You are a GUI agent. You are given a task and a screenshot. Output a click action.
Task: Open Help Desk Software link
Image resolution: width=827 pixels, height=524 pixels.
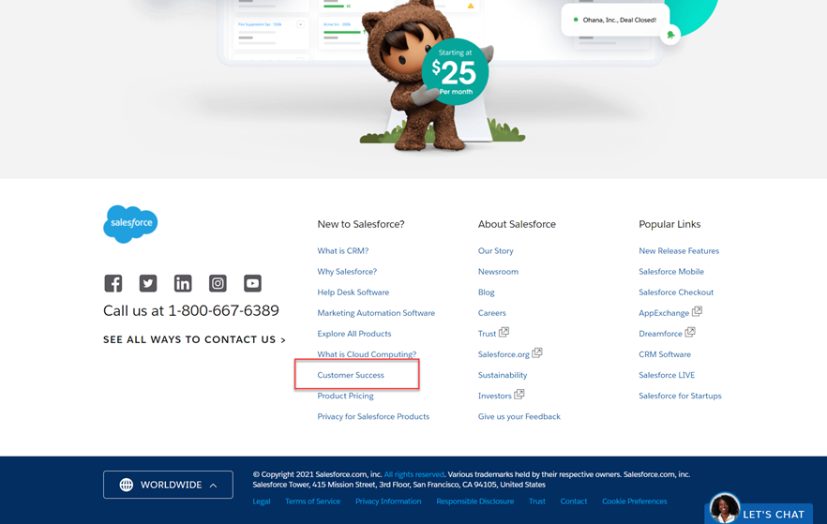point(353,292)
